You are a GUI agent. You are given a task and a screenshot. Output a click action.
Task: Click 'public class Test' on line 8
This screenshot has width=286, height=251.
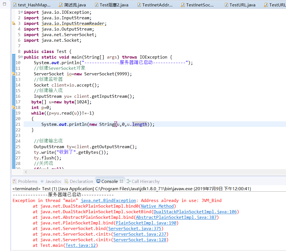coord(45,52)
